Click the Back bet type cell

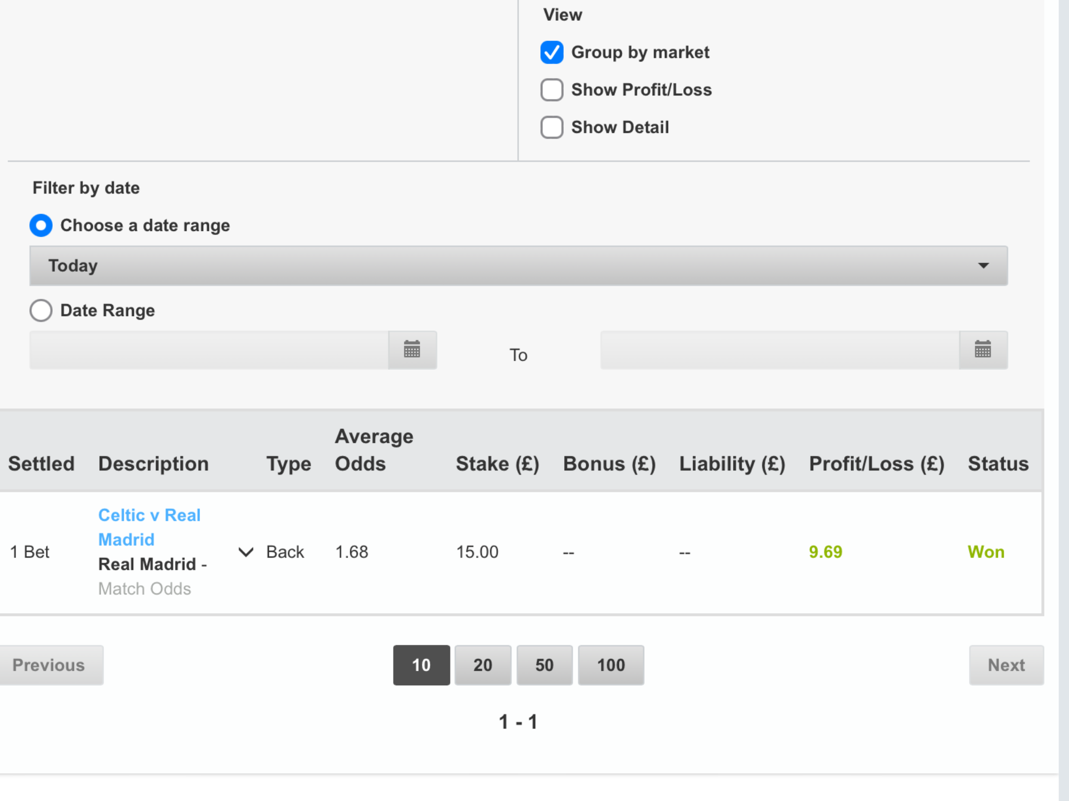(285, 552)
